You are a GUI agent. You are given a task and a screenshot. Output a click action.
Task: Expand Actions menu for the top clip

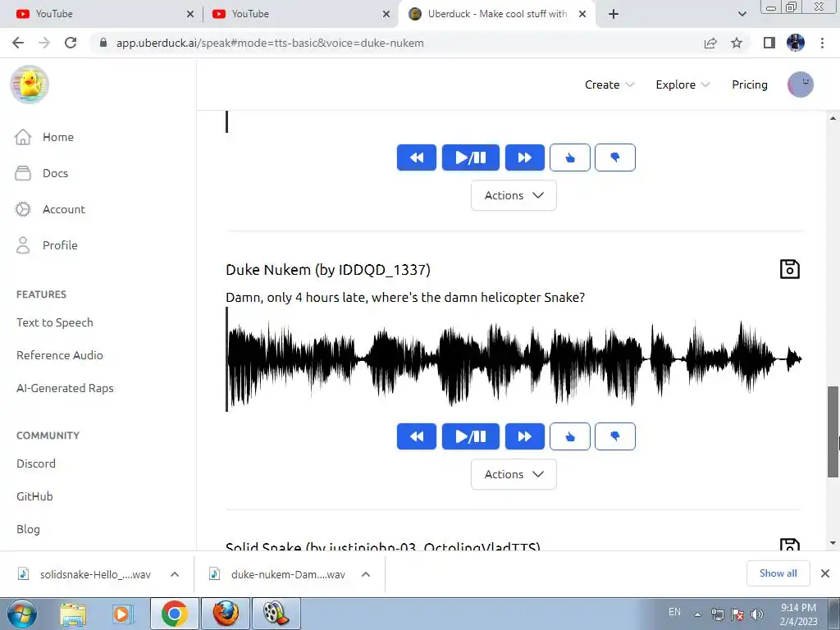(x=514, y=195)
